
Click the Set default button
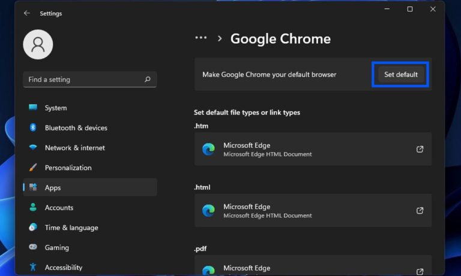coord(401,74)
